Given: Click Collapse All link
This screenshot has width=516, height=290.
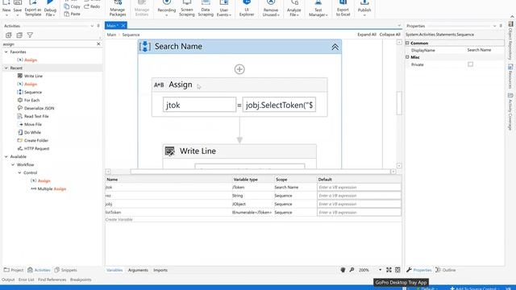Looking at the screenshot, I should click(x=389, y=35).
